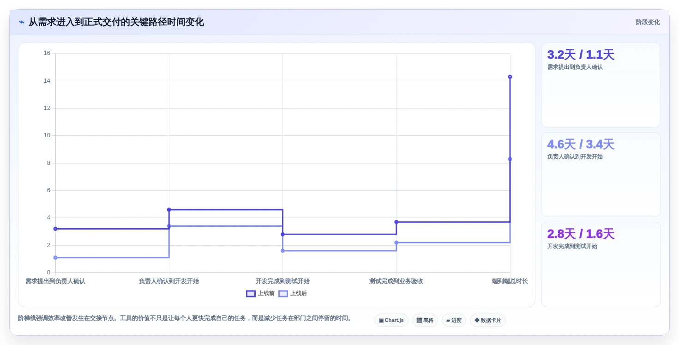Click the 3.2天 / 1.1天 value
Image resolution: width=679 pixels, height=345 pixels.
point(581,54)
